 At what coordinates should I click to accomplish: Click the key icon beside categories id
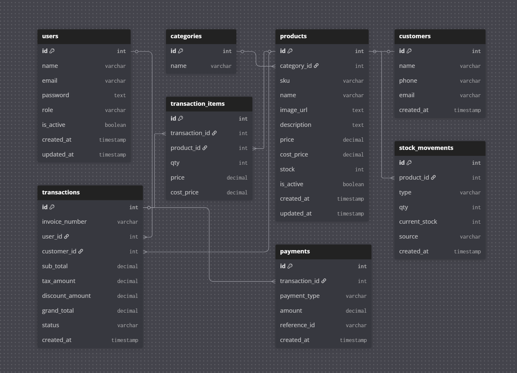(x=181, y=51)
